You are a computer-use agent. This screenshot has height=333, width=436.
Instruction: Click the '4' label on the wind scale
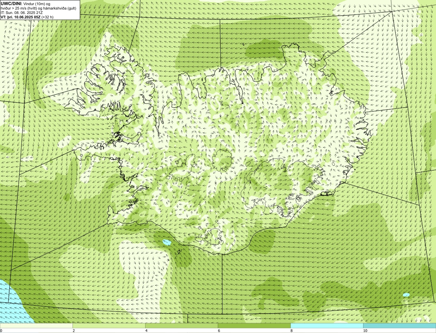coord(146,331)
